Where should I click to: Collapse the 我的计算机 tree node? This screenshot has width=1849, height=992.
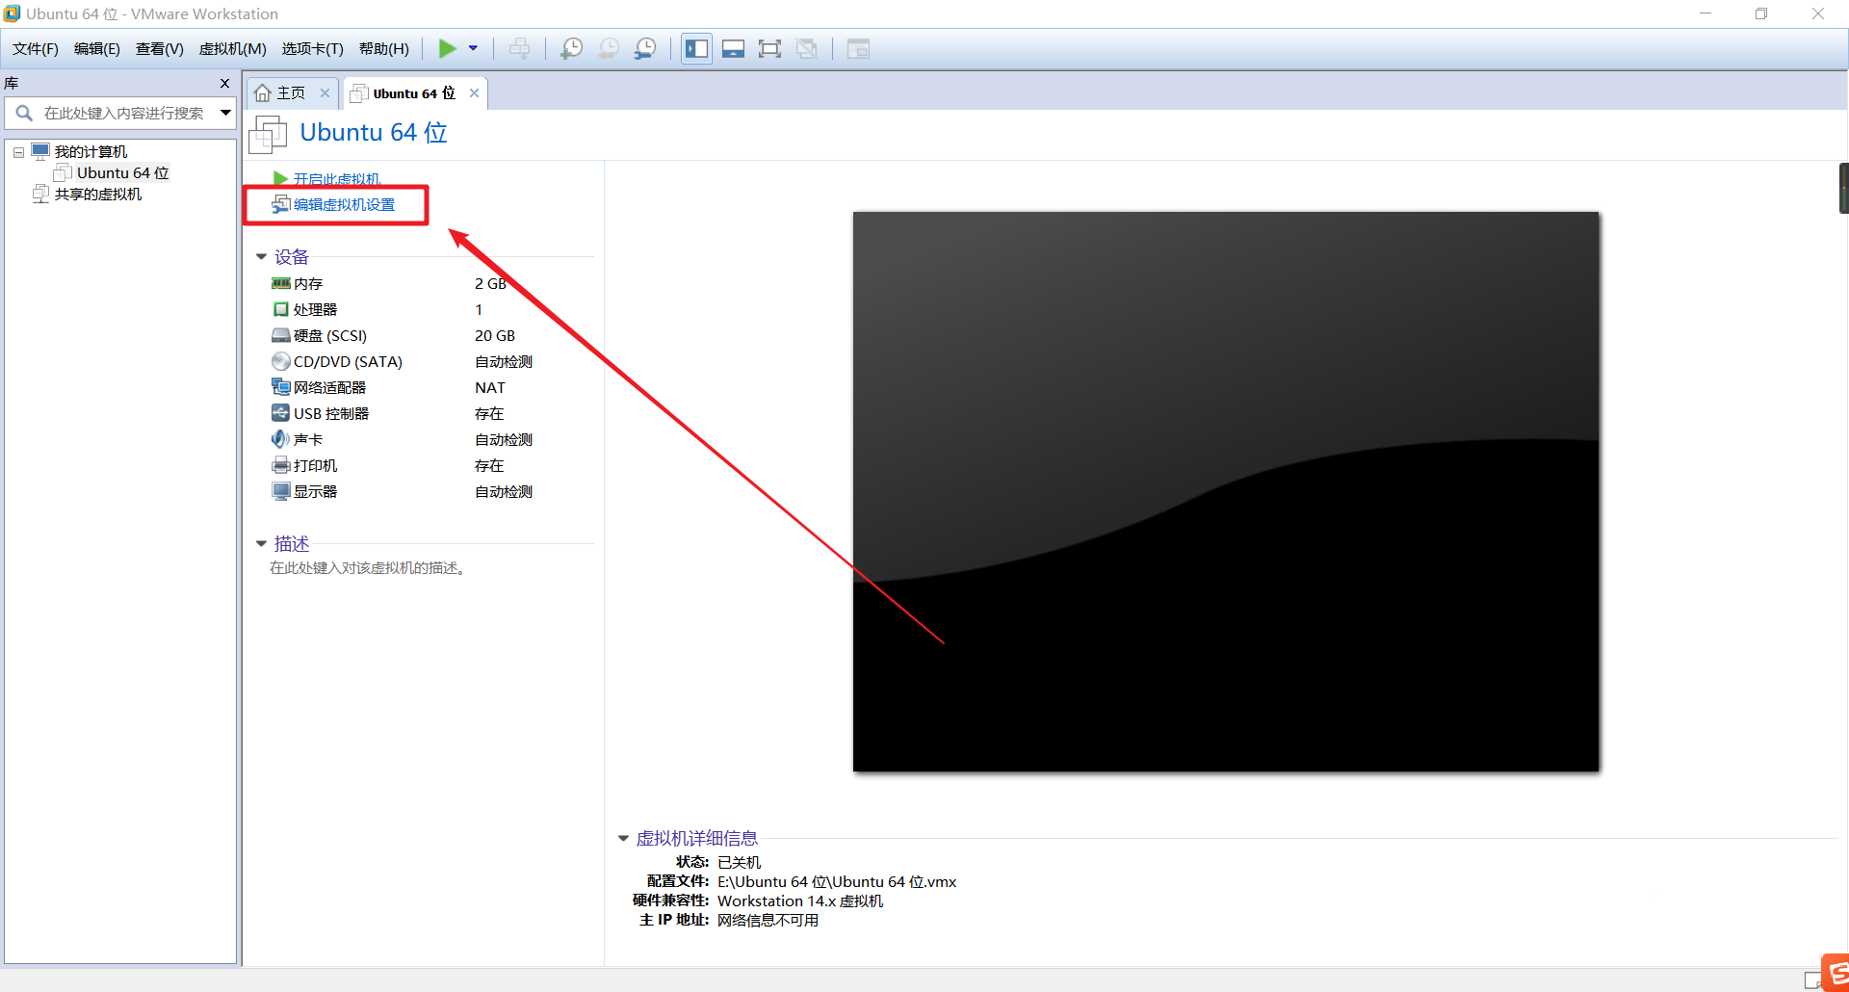(18, 152)
